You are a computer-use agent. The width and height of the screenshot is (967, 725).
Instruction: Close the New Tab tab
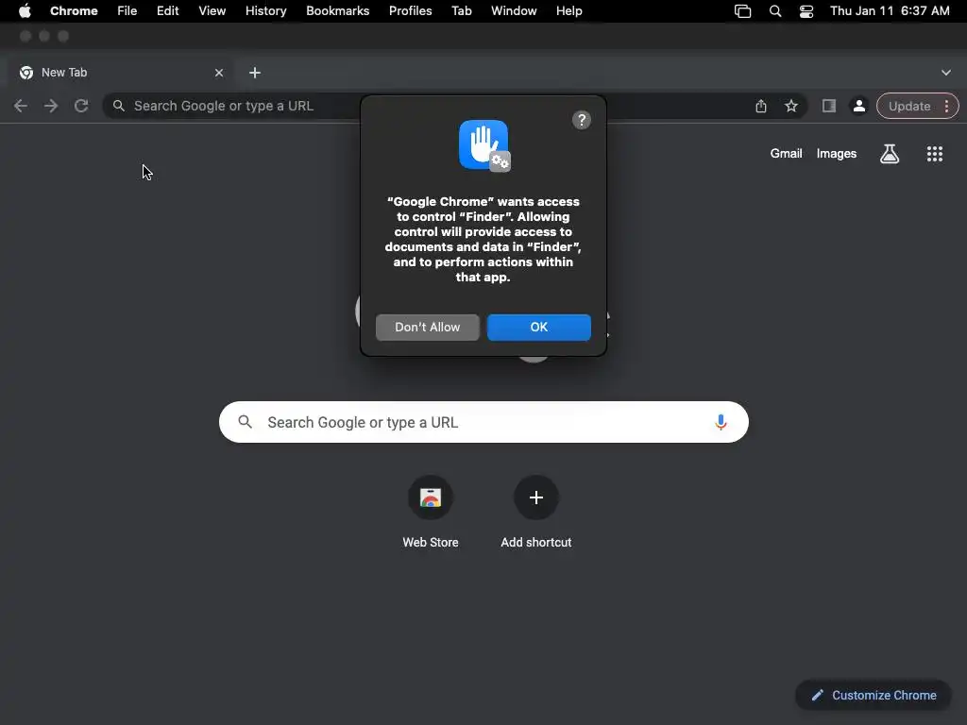tap(219, 73)
